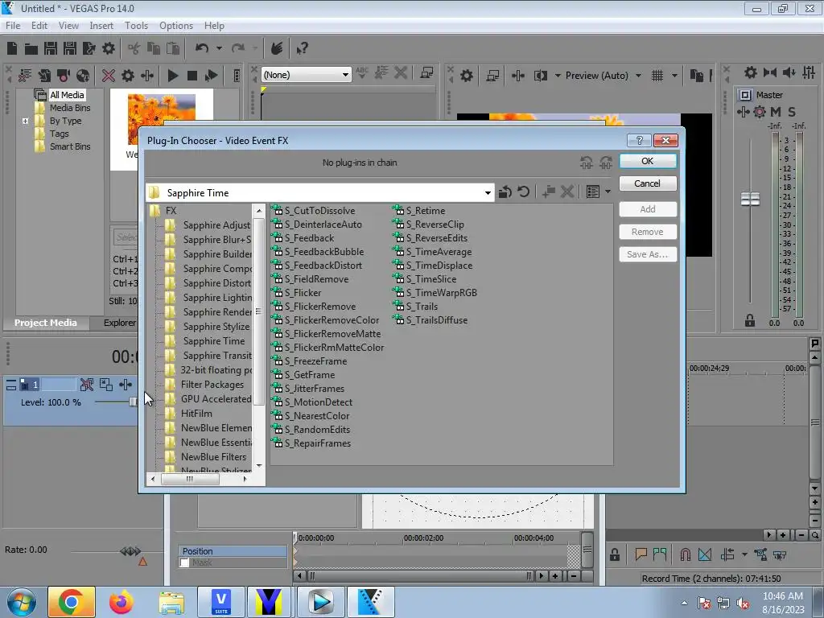Click Cancel in Plug-In Chooser
Viewport: 824px width, 618px height.
point(648,183)
